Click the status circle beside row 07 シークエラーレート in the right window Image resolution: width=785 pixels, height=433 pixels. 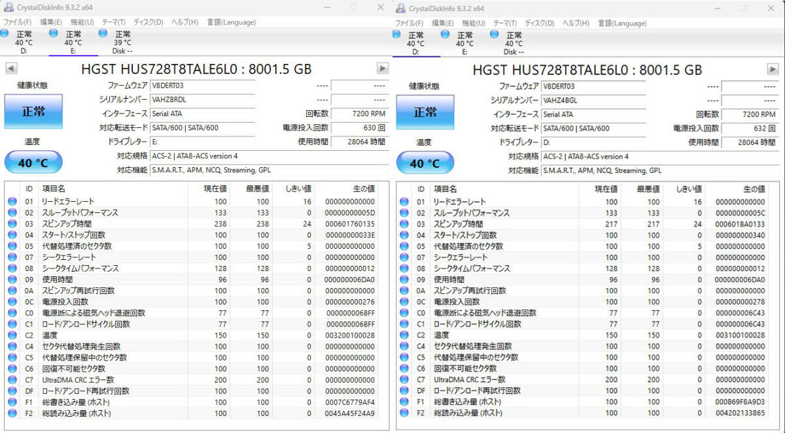pyautogui.click(x=404, y=257)
